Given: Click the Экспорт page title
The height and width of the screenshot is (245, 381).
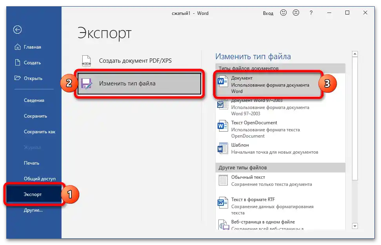Looking at the screenshot, I should [105, 33].
